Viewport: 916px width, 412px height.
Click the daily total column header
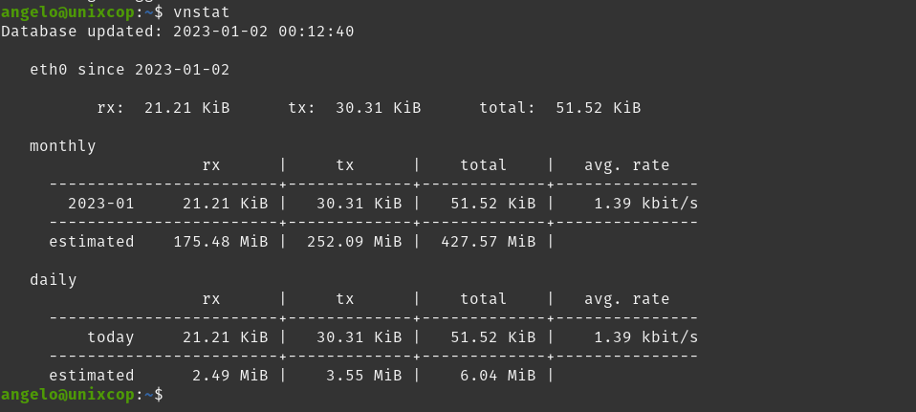pyautogui.click(x=484, y=298)
